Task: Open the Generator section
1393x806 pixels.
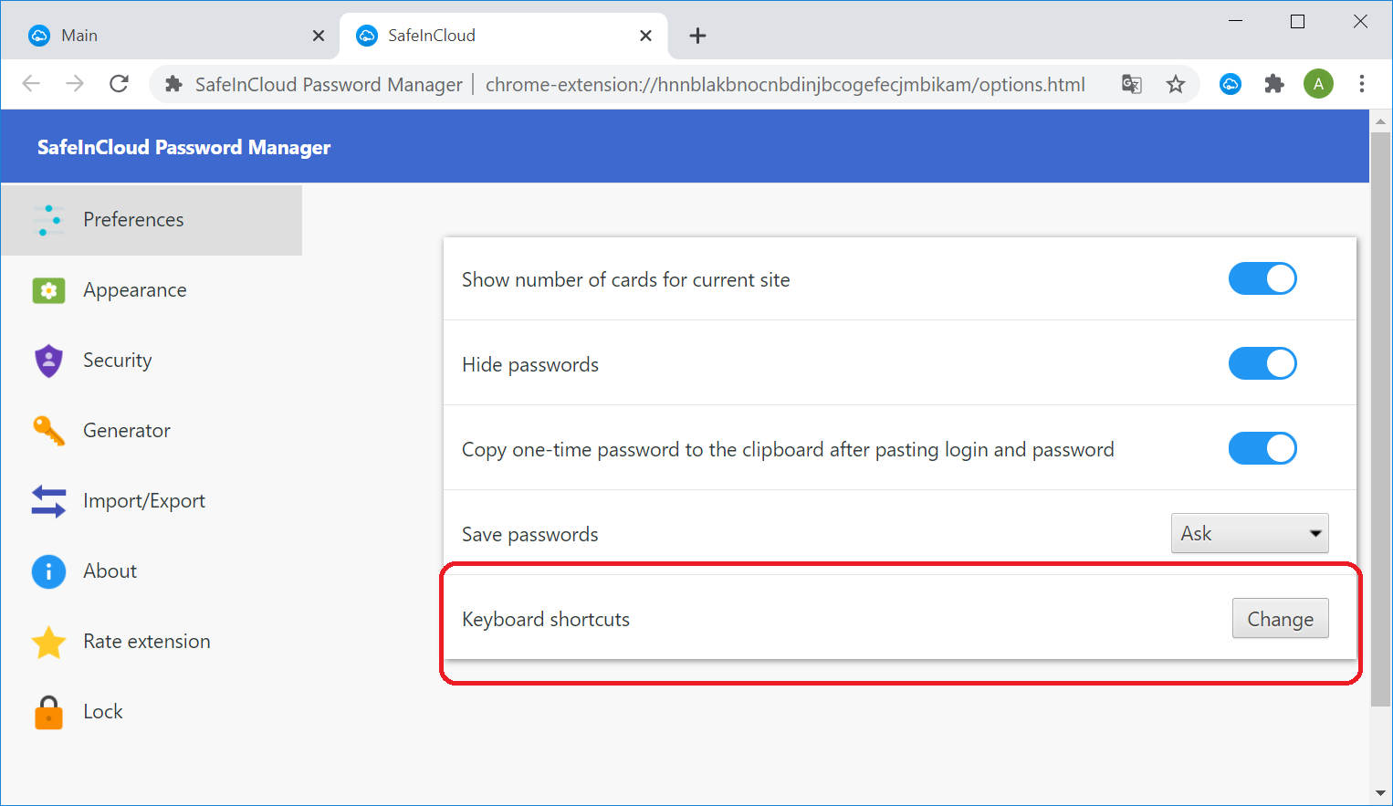Action: [152, 431]
